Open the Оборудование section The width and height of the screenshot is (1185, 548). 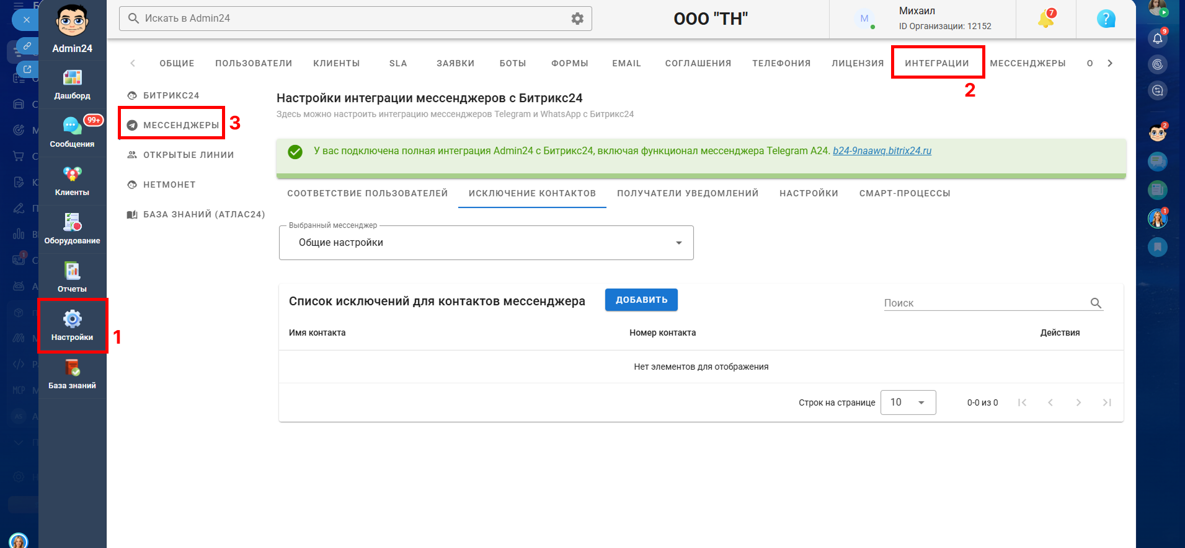coord(72,230)
